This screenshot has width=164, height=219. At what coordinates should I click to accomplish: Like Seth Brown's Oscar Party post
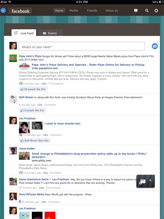pyautogui.click(x=40, y=105)
